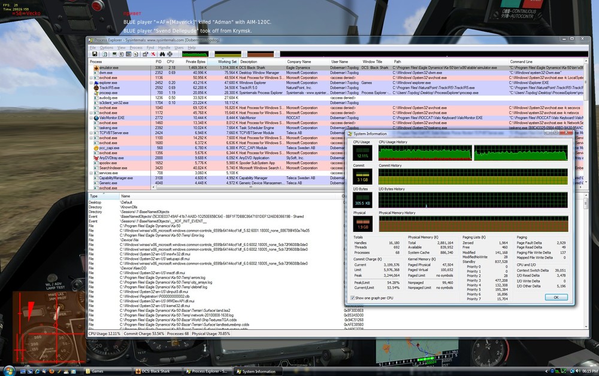
Task: Collapse the simulator.exe parent process node
Action: click(91, 68)
